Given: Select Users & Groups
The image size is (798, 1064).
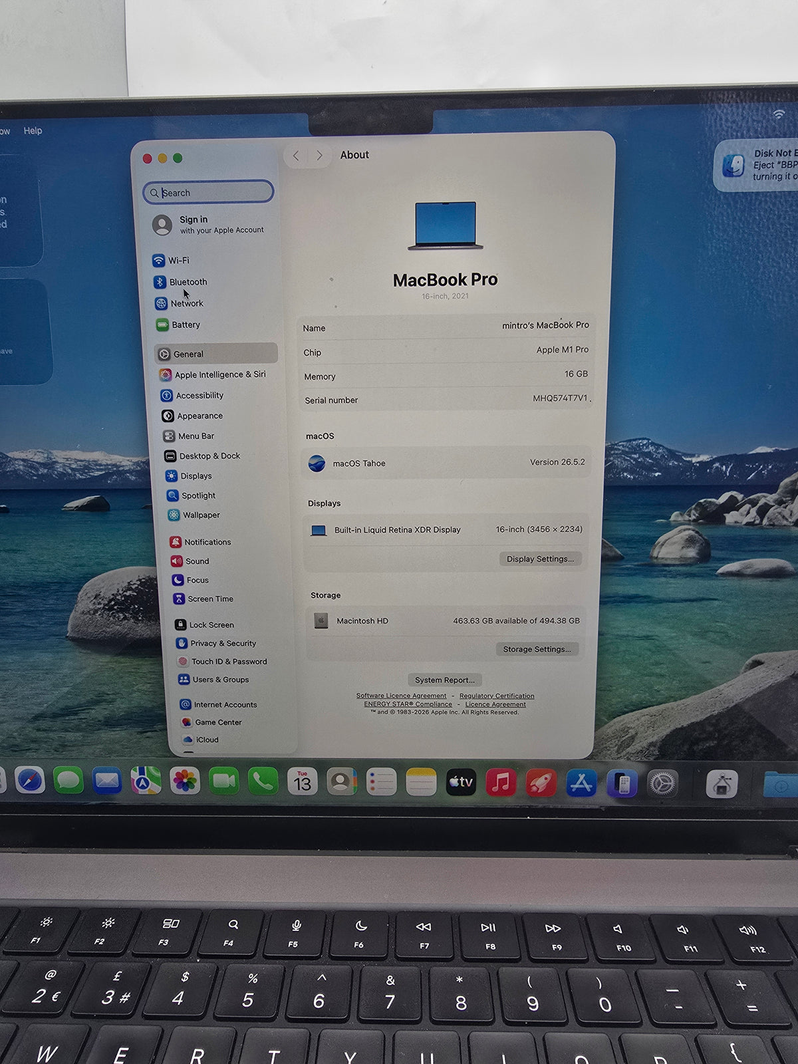Looking at the screenshot, I should [x=213, y=679].
